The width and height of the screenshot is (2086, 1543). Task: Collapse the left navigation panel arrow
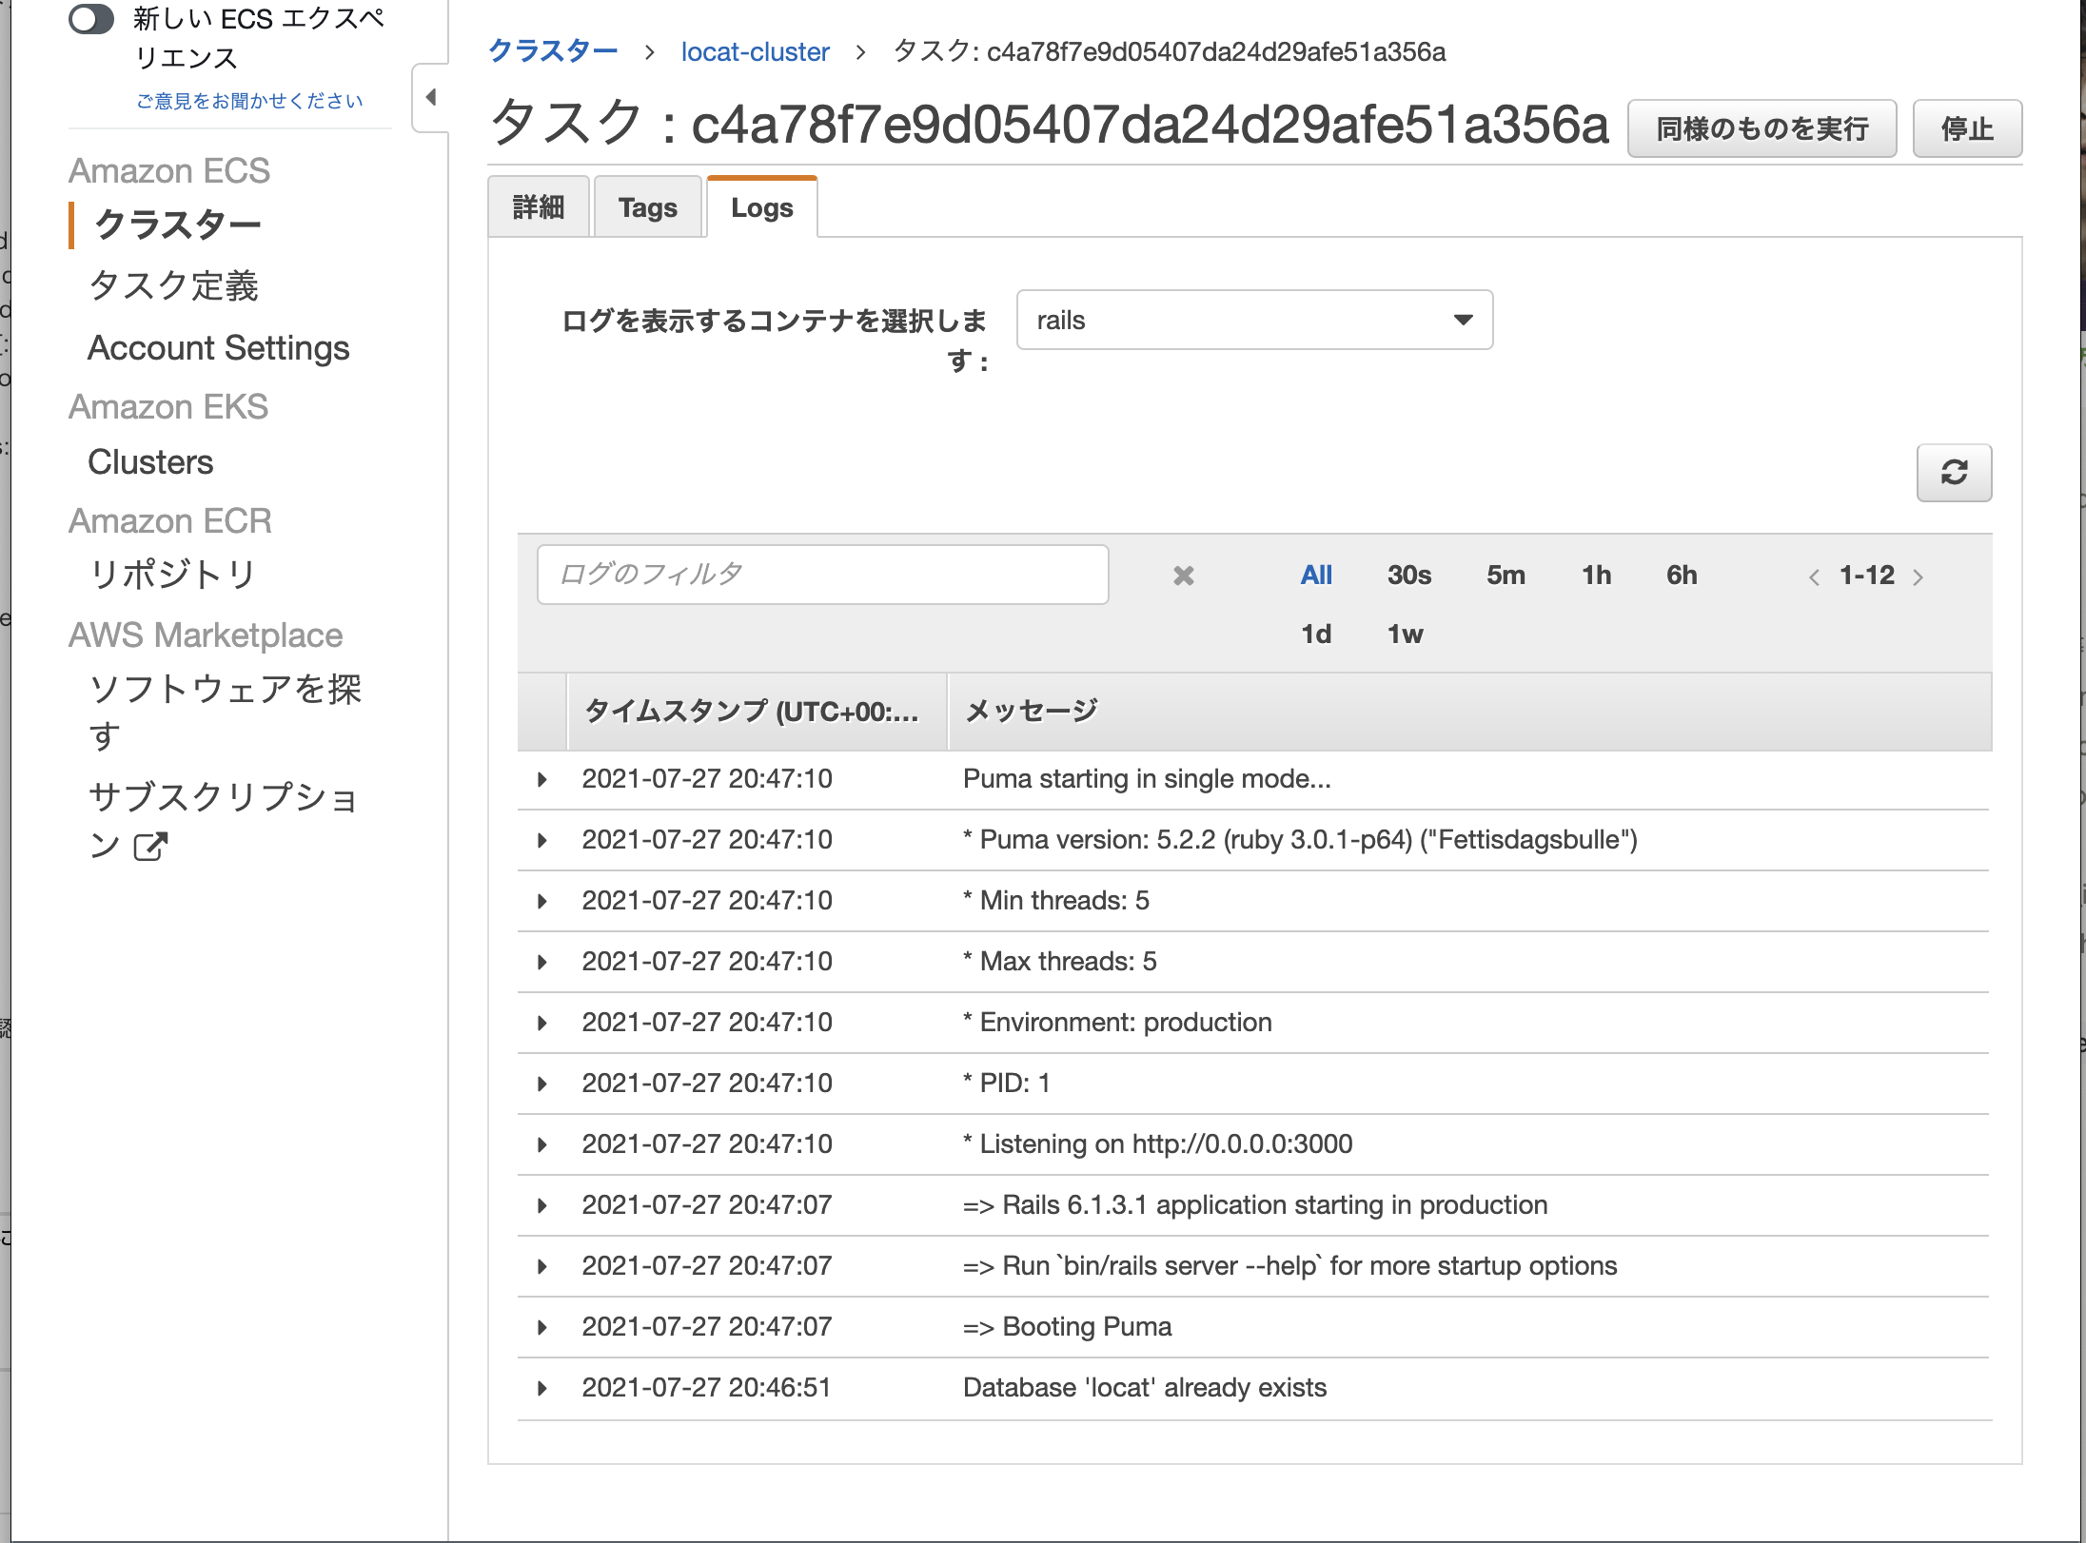[431, 97]
